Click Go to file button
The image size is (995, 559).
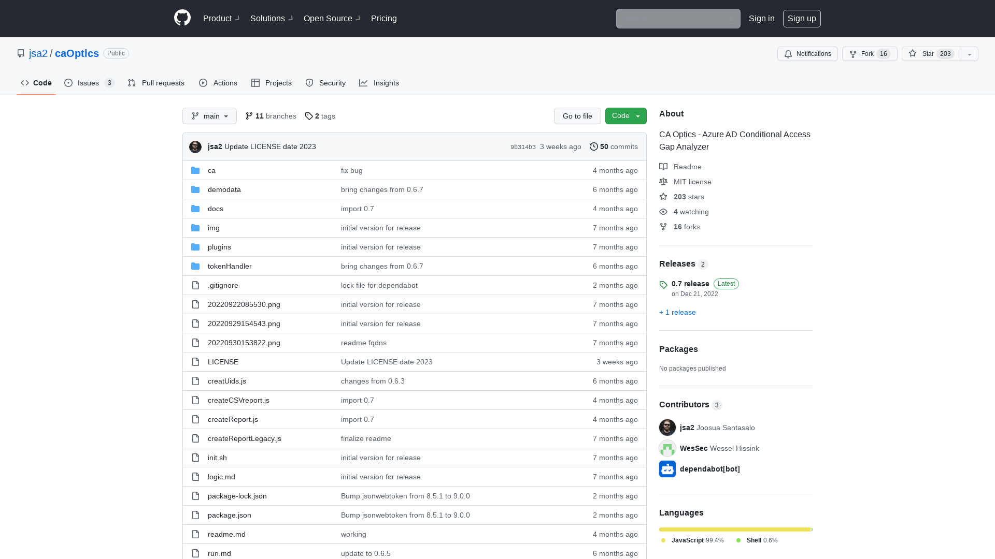tap(577, 115)
